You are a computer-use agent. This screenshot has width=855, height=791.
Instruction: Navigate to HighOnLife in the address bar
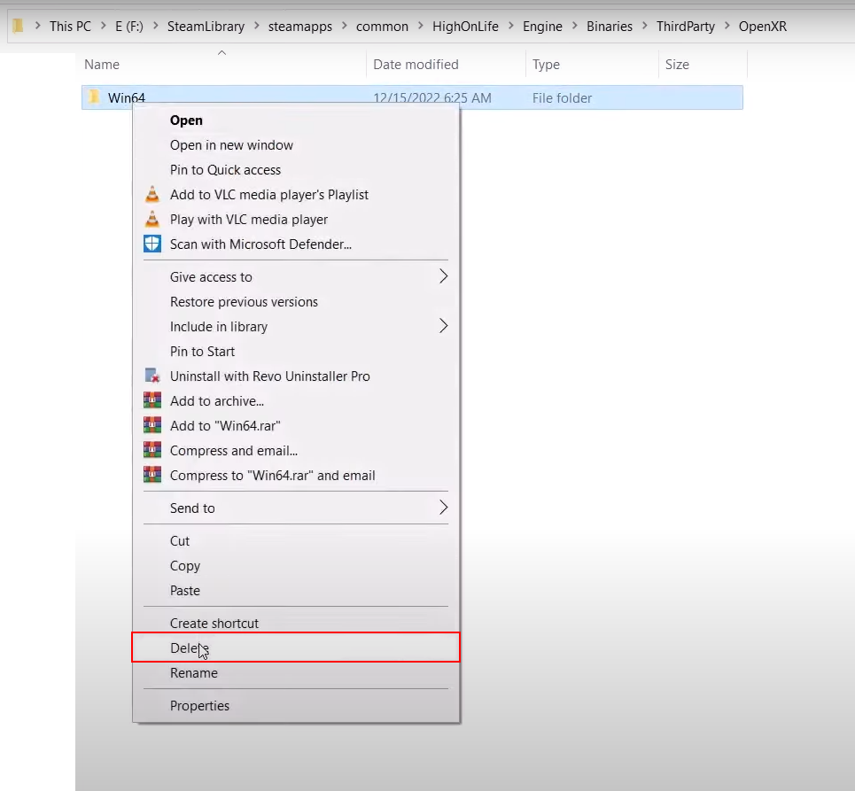465,27
